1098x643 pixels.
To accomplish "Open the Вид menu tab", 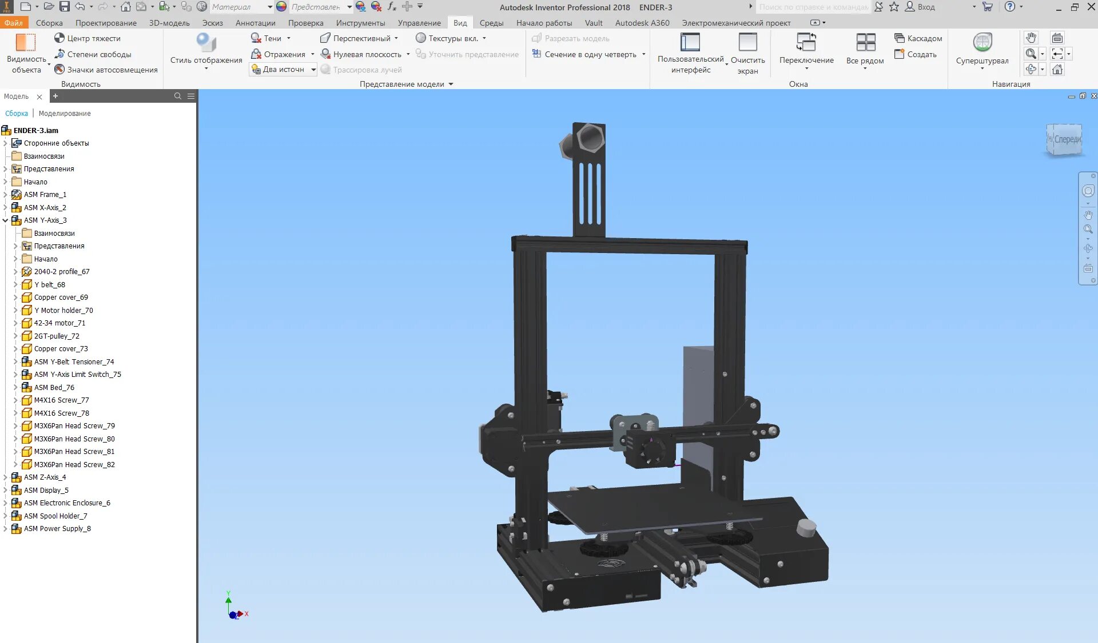I will [460, 23].
